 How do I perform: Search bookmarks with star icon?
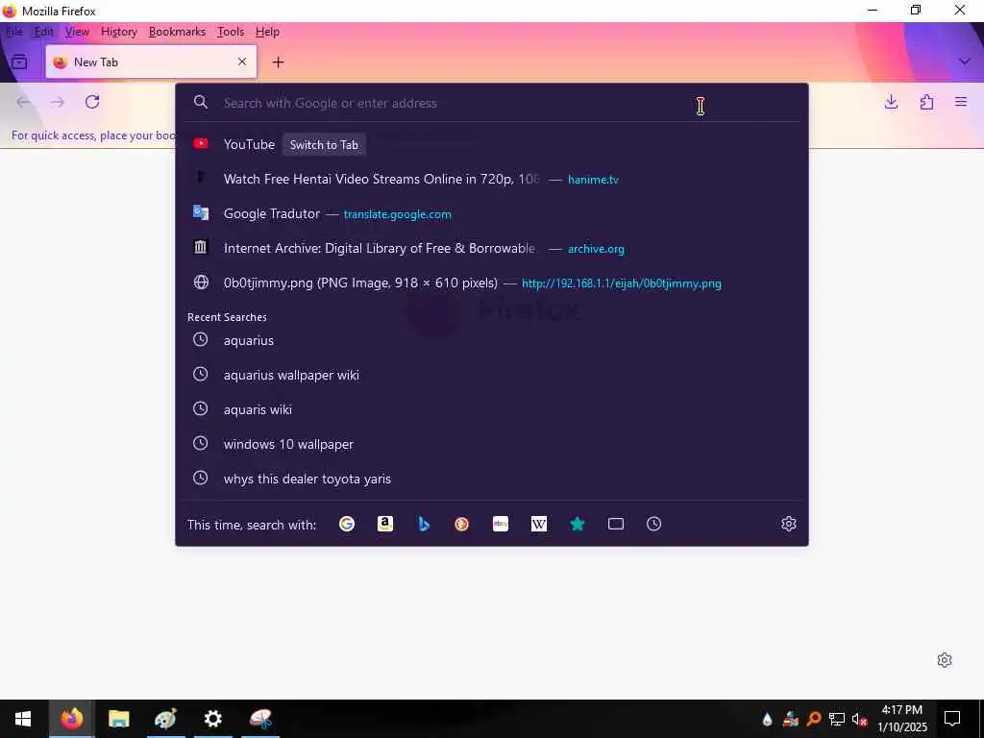tap(578, 524)
